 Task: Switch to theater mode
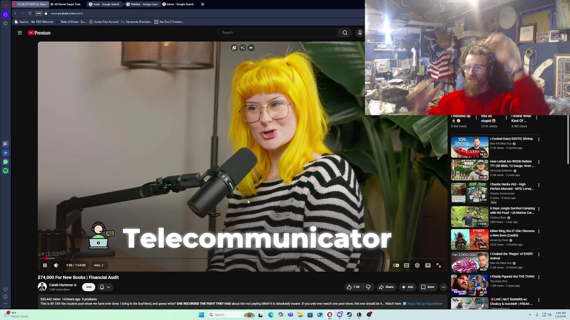point(428,265)
